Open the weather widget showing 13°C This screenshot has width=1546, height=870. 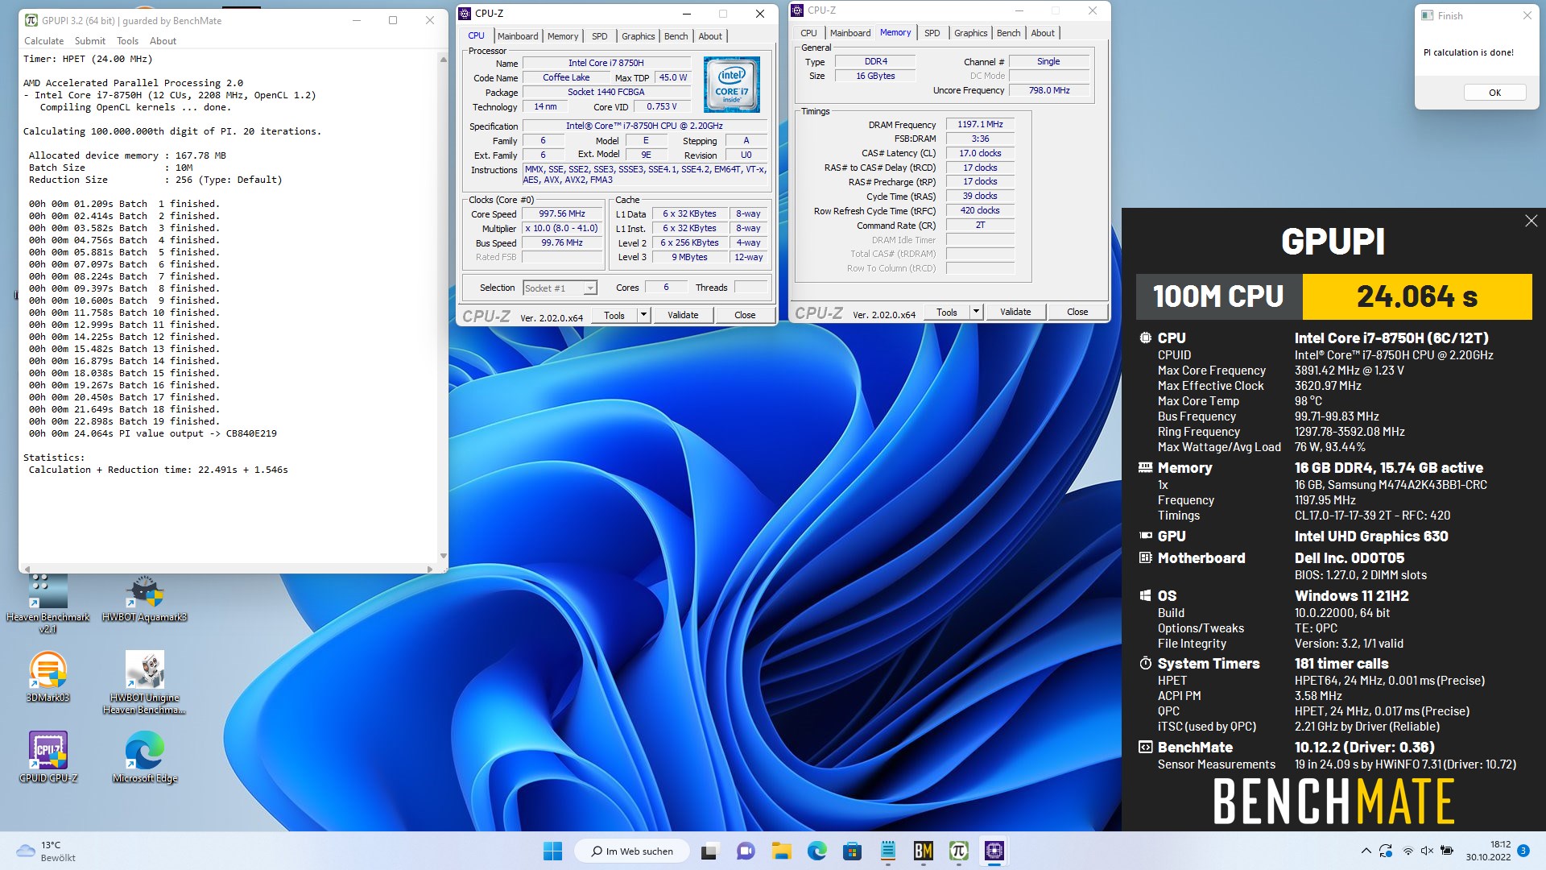pos(47,851)
